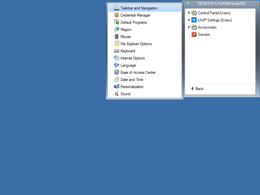Select Internet Options from the list
Image resolution: width=260 pixels, height=195 pixels.
[x=133, y=58]
